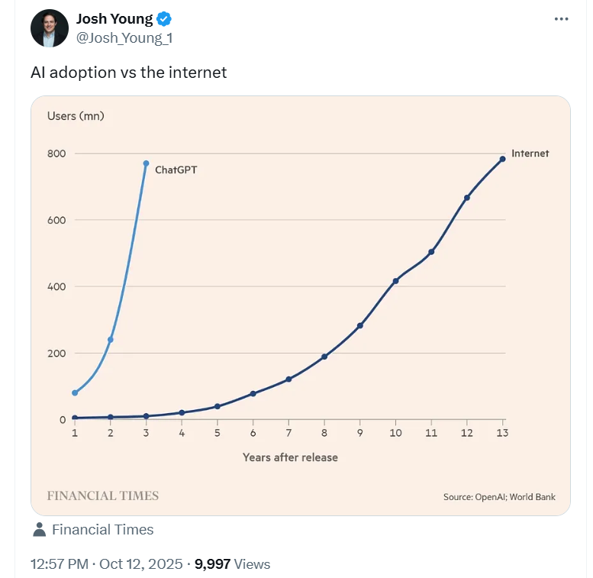Click the blue verified badge icon

[164, 19]
